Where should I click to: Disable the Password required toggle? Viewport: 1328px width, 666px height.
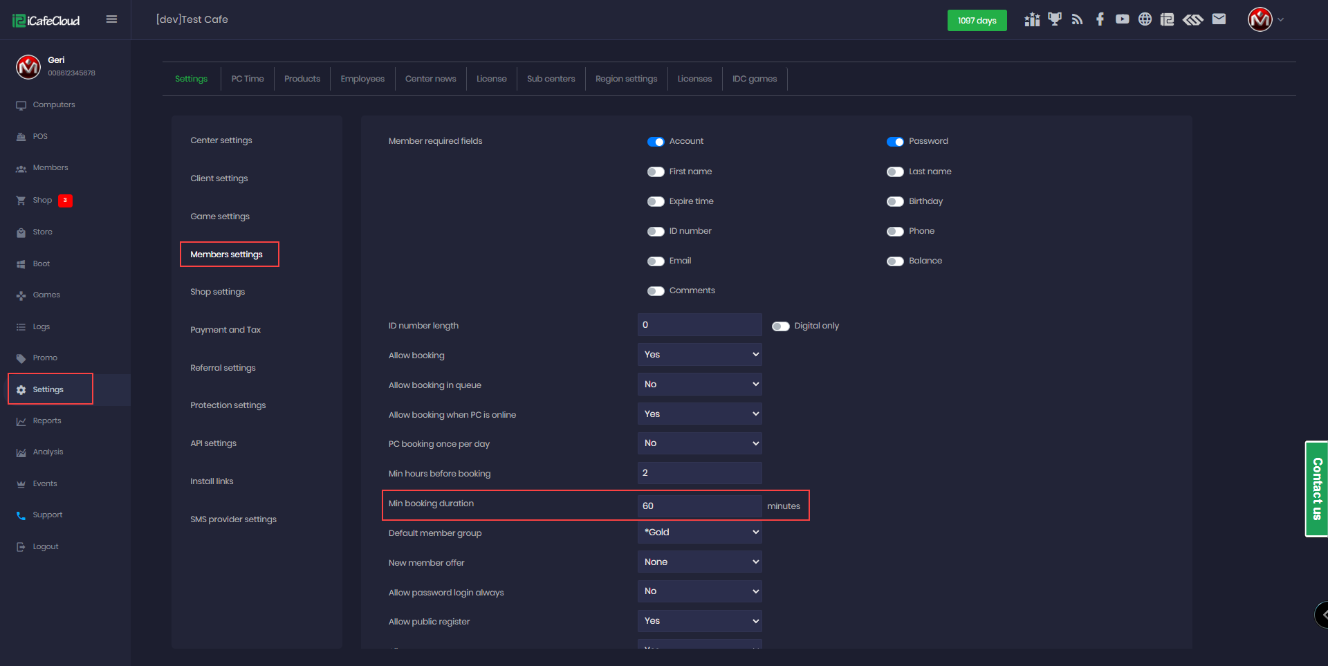(895, 142)
